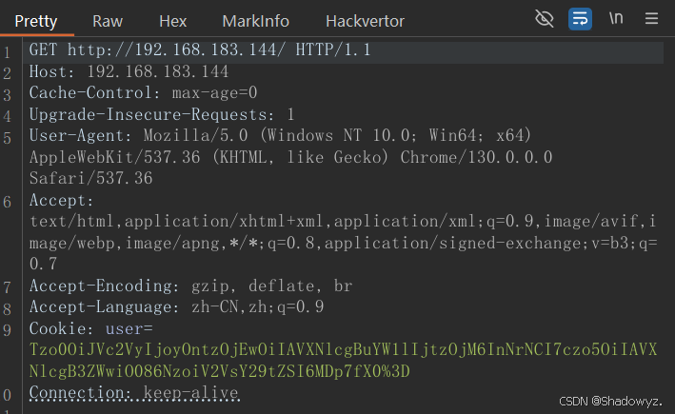Open the hamburger options menu
Viewport: 675px width, 414px height.
(x=651, y=18)
